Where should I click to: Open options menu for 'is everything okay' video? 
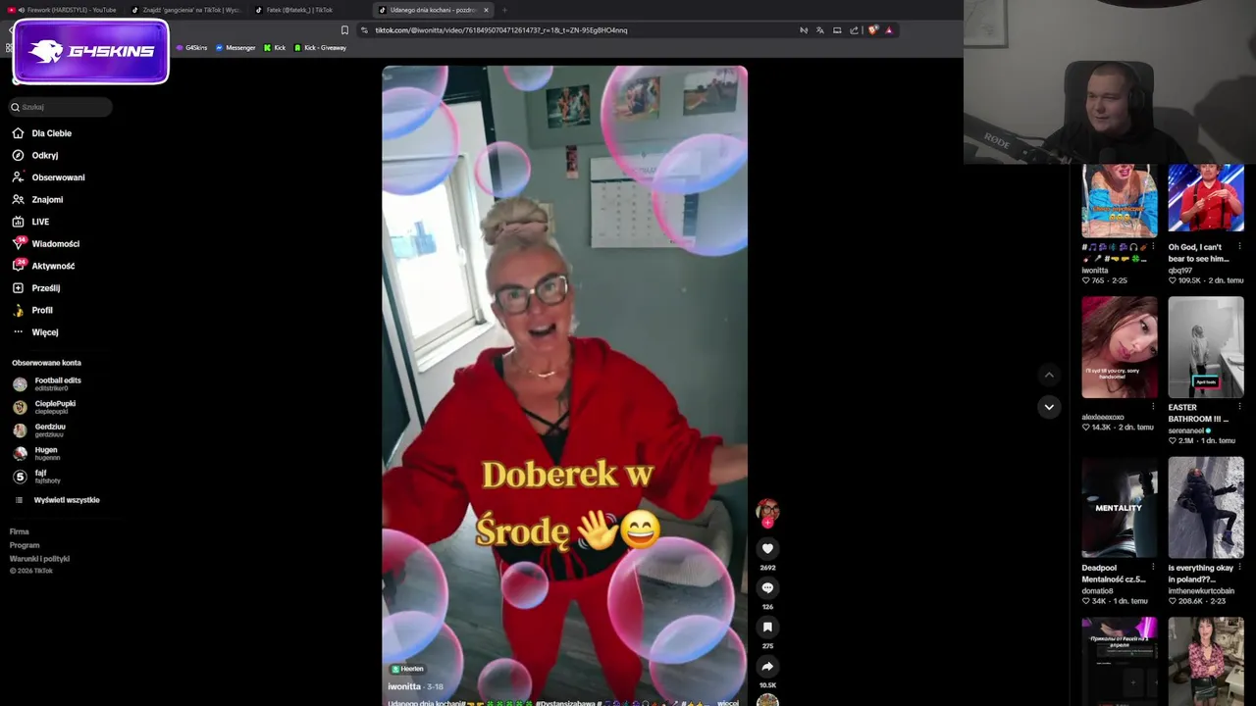click(1239, 567)
